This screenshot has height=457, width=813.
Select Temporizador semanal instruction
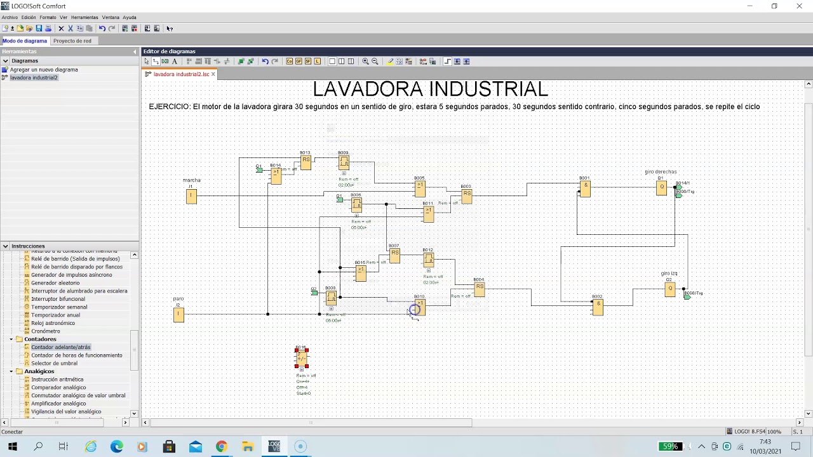(x=59, y=307)
